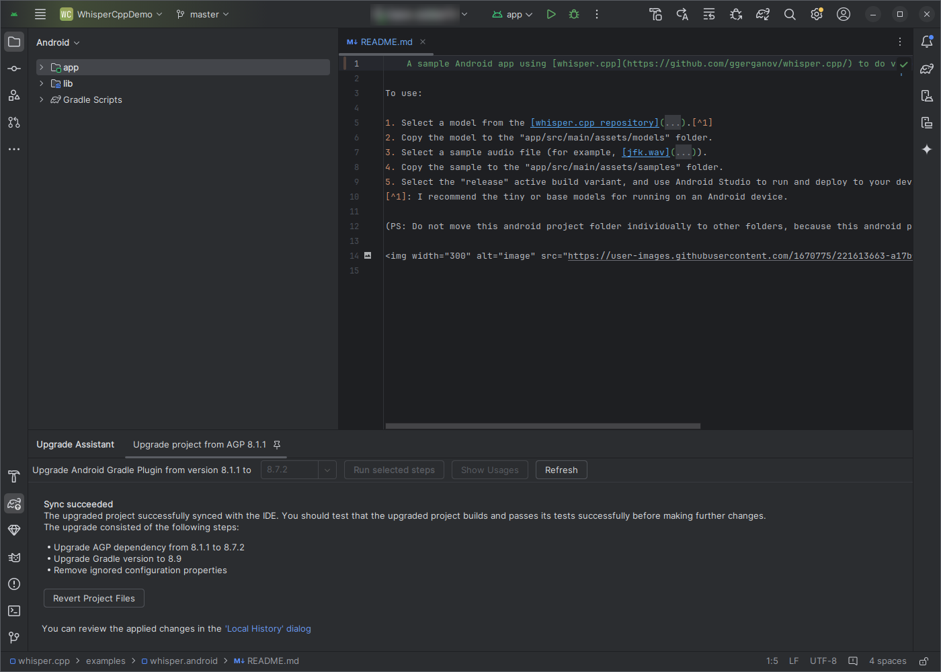
Task: Open the Version Control tool window
Action: (13, 637)
